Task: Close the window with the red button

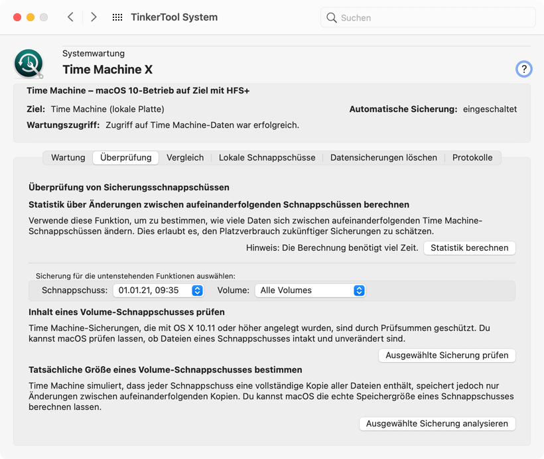Action: coord(17,17)
